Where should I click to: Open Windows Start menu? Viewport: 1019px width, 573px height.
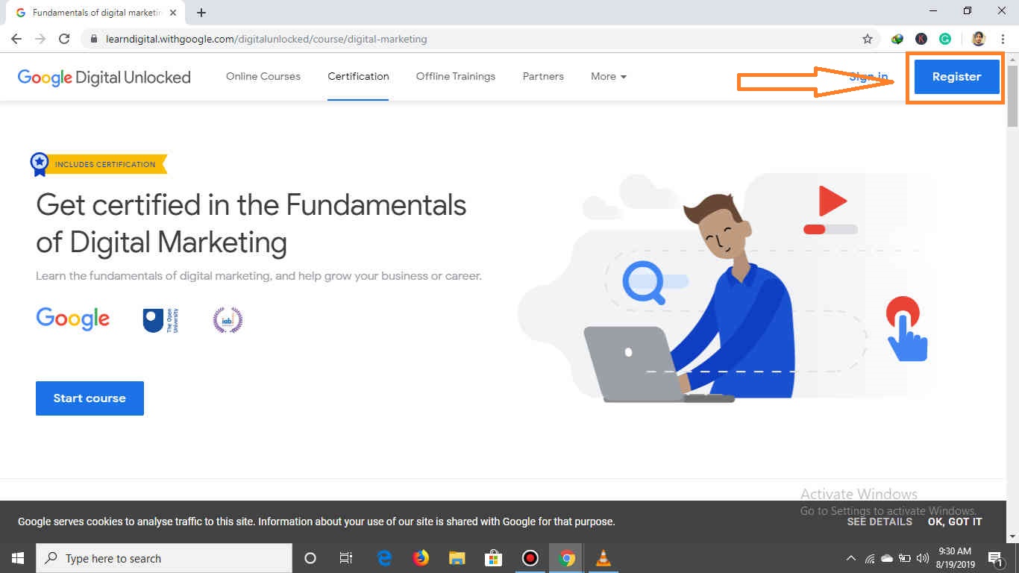tap(18, 558)
